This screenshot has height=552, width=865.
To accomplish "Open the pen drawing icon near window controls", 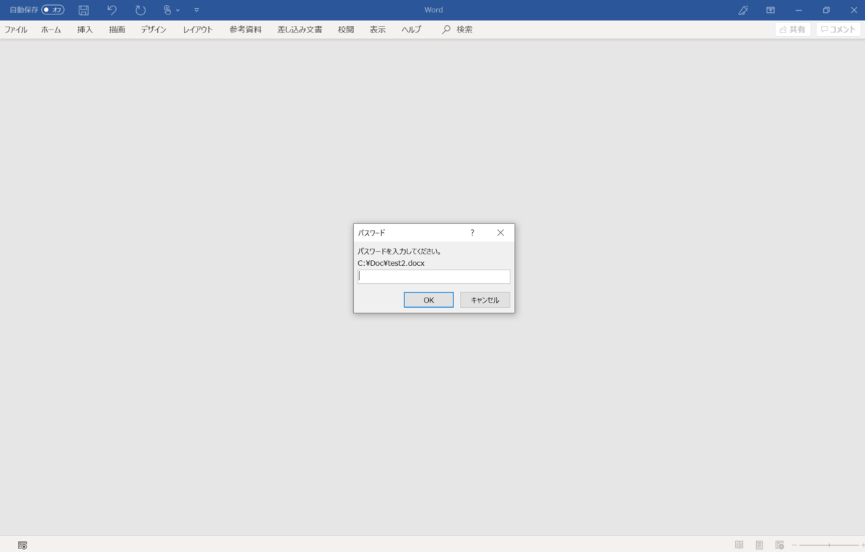I will coord(743,10).
